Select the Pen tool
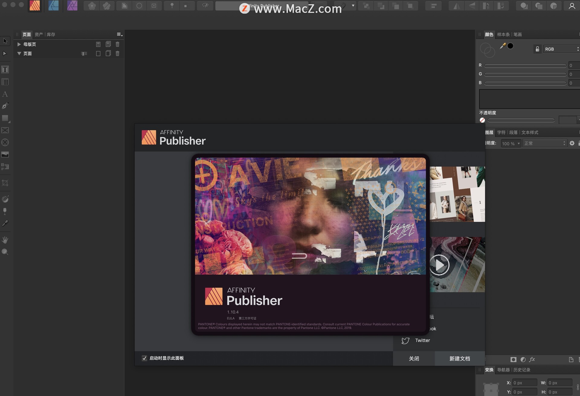Screen dimensions: 580x396 (x=5, y=106)
